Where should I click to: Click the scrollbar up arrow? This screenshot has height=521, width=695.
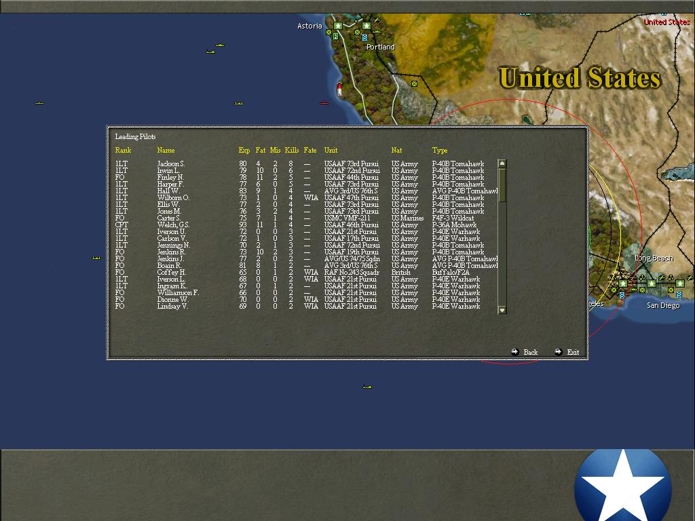pos(502,162)
